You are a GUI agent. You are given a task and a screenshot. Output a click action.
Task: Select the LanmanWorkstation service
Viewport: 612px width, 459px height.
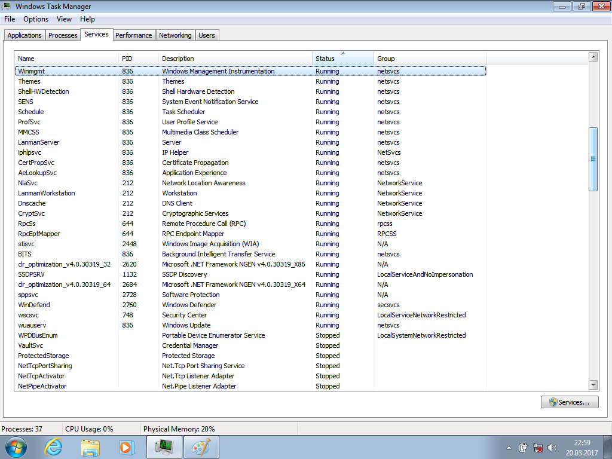click(x=47, y=193)
